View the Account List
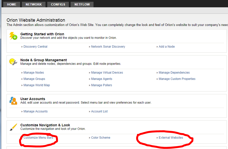Viewport: 228px width, 149px height. 99,111
